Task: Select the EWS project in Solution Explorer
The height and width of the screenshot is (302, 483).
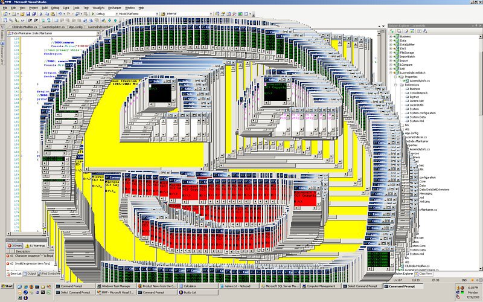Action: [x=403, y=49]
